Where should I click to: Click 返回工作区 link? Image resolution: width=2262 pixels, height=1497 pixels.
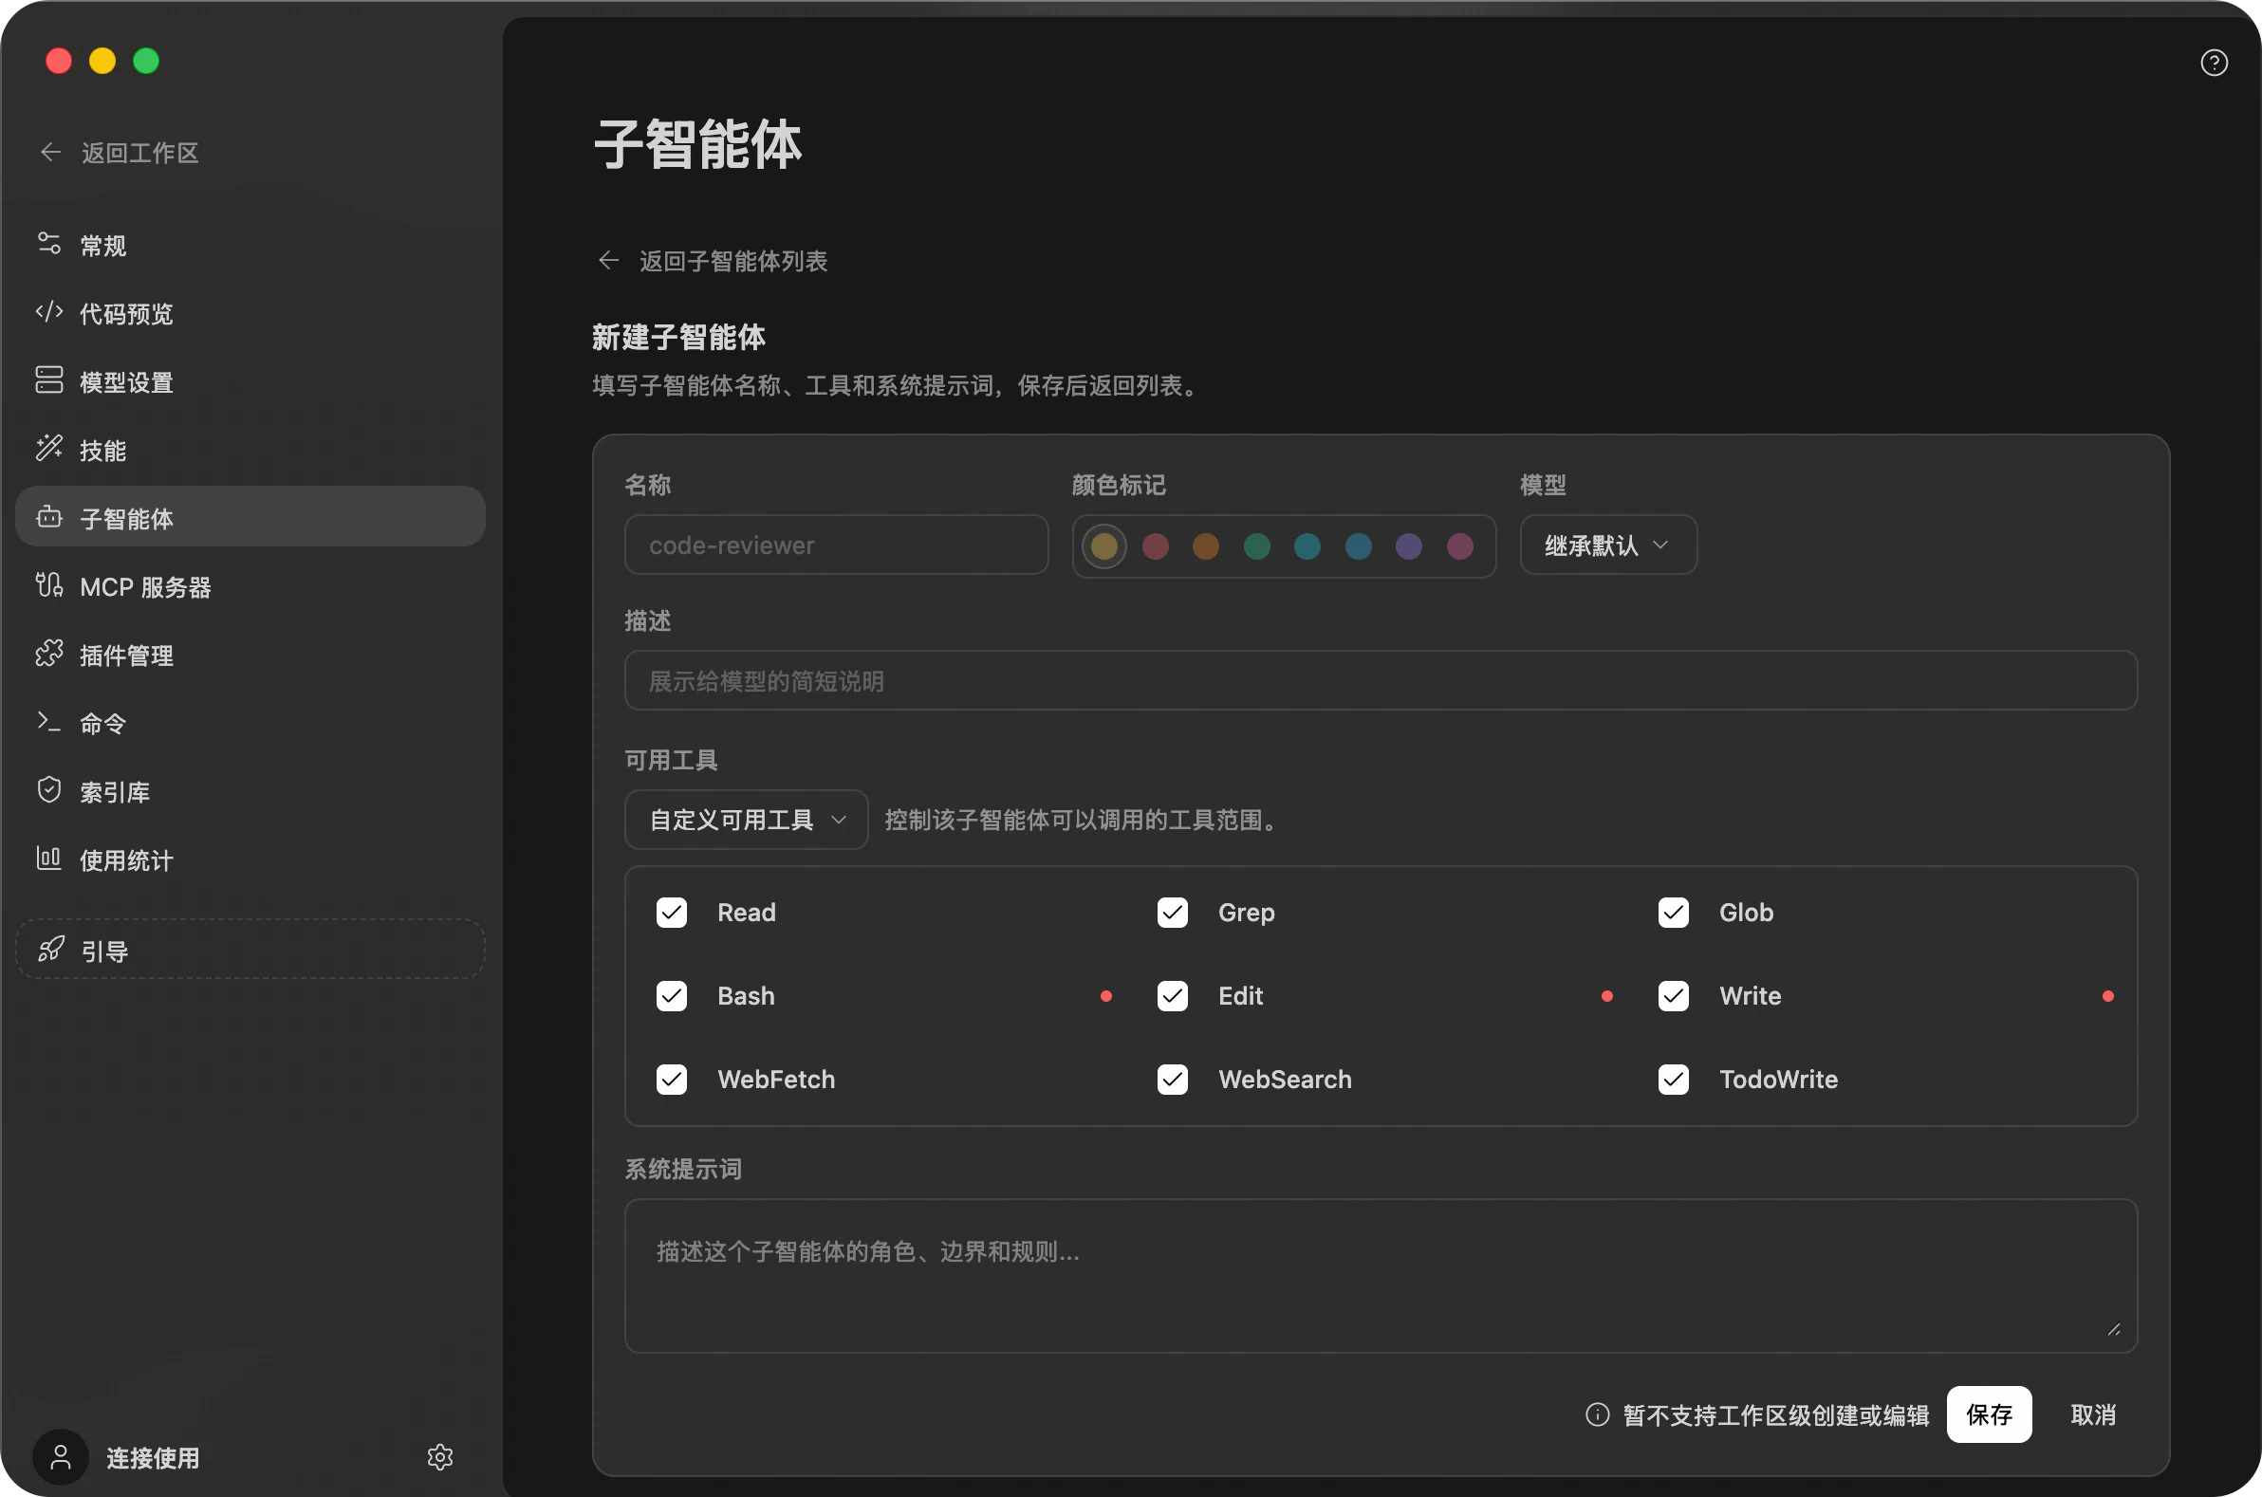pyautogui.click(x=140, y=153)
